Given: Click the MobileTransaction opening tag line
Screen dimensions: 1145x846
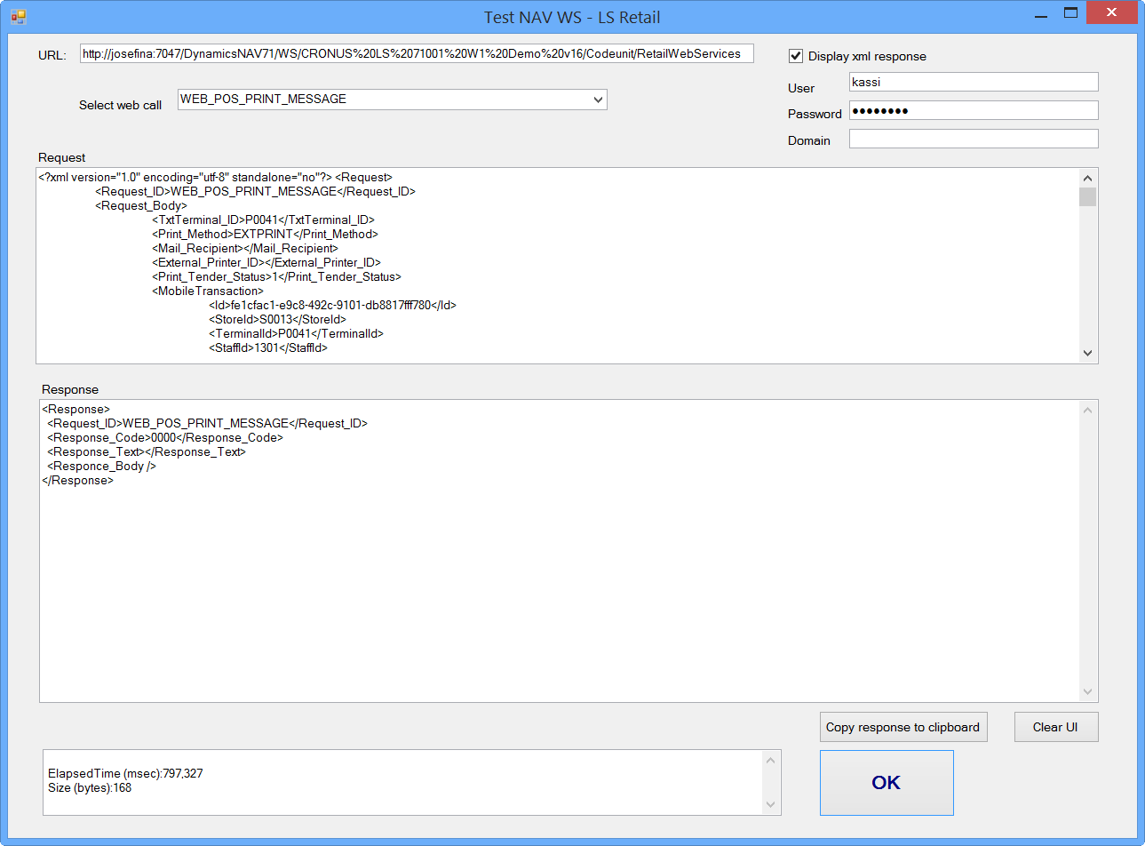Looking at the screenshot, I should pyautogui.click(x=208, y=291).
